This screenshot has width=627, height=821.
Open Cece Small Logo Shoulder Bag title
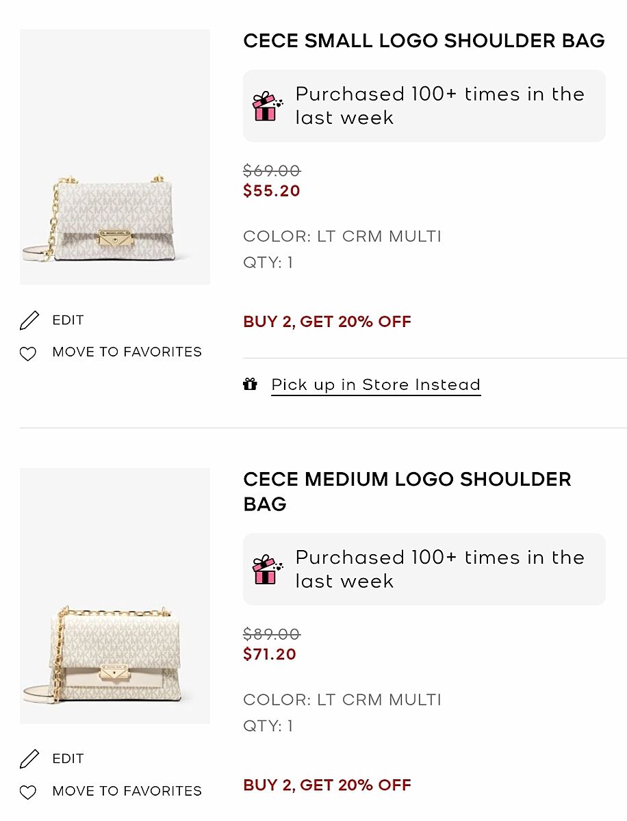pyautogui.click(x=424, y=41)
